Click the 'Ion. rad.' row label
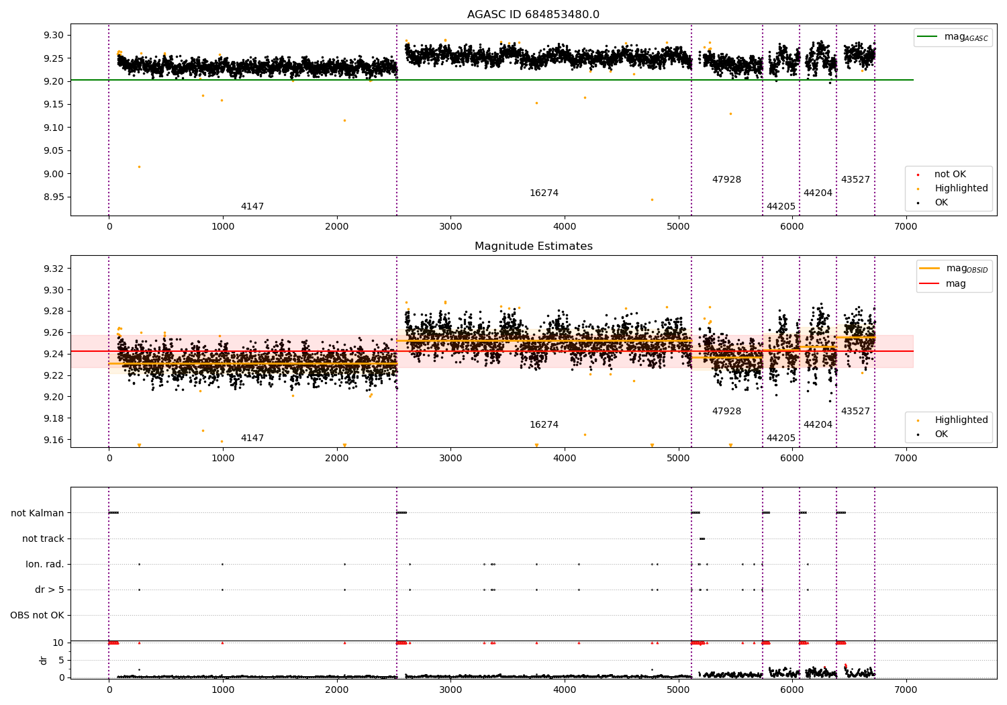Viewport: 1007px width, 705px height. 45,565
